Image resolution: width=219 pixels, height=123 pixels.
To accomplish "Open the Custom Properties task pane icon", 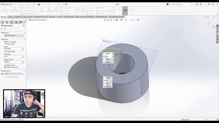I will [218, 42].
